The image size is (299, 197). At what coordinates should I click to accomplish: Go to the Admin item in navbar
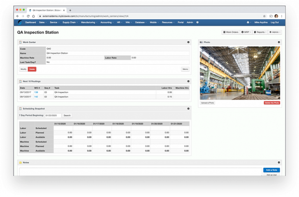190,22
